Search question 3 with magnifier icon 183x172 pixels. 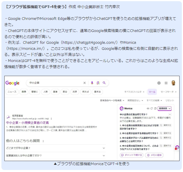pos(161,138)
